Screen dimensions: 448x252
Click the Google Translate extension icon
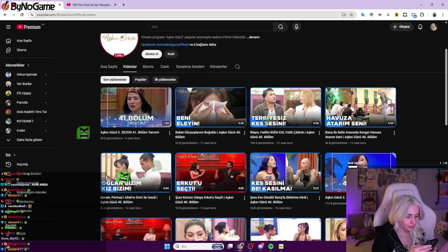click(x=363, y=15)
